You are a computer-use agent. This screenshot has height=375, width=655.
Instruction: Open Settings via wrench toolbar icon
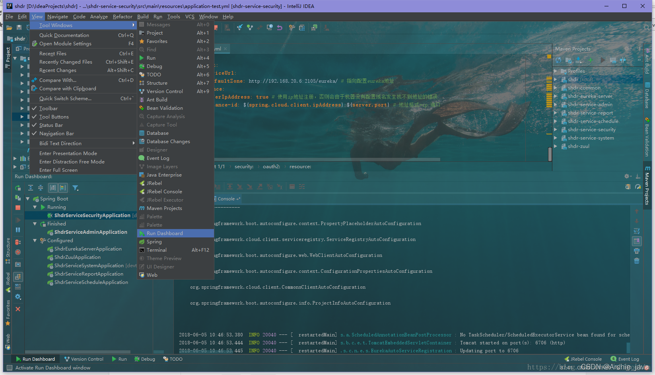point(292,27)
